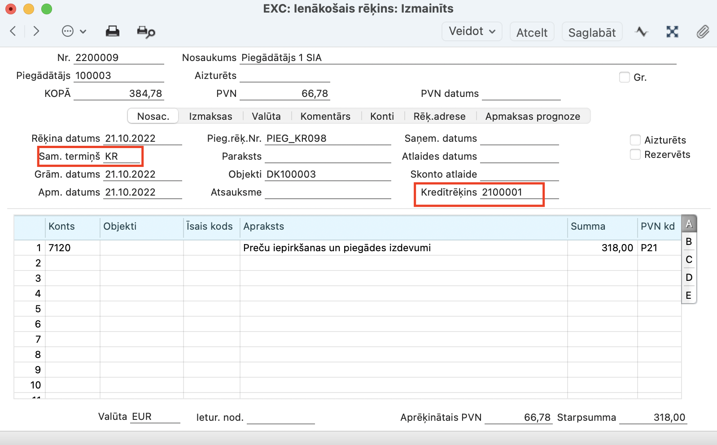This screenshot has height=445, width=717.
Task: Enable the Gr. checkbox
Action: coord(624,77)
